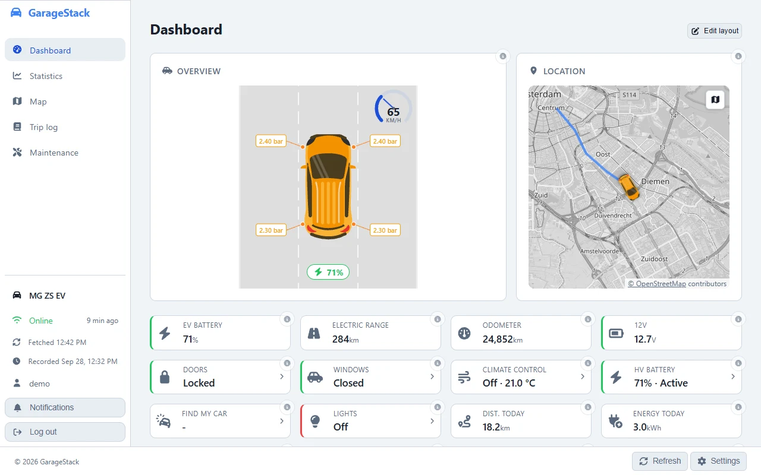Viewport: 761px width, 475px height.
Task: Open the Map page from sidebar
Action: 65,101
